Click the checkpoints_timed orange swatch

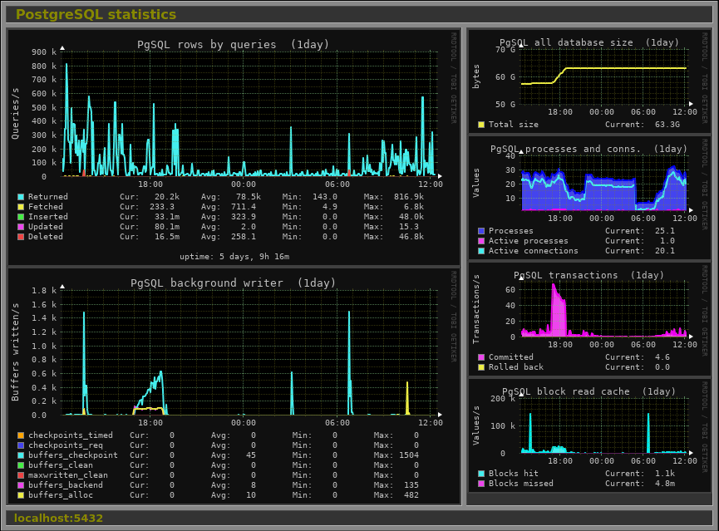(x=21, y=435)
